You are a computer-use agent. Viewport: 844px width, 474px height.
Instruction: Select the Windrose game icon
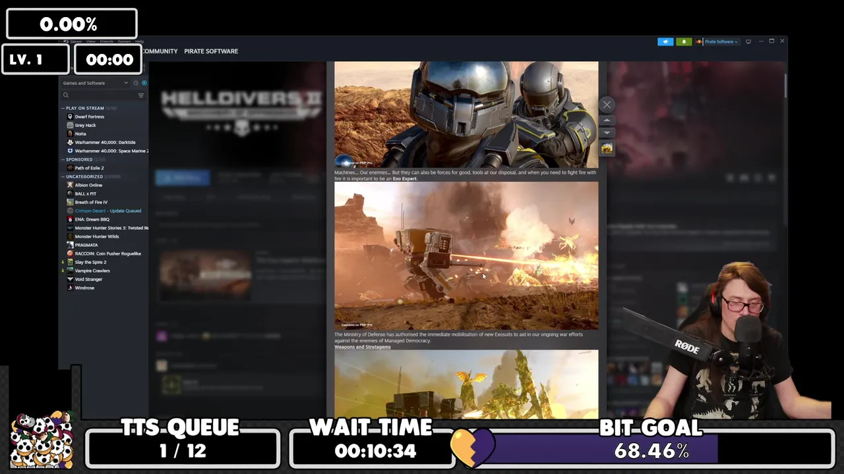(70, 288)
